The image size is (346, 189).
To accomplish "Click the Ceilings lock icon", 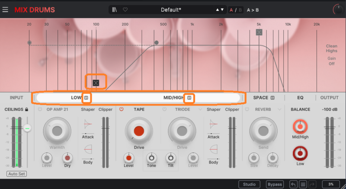I will pyautogui.click(x=27, y=110).
